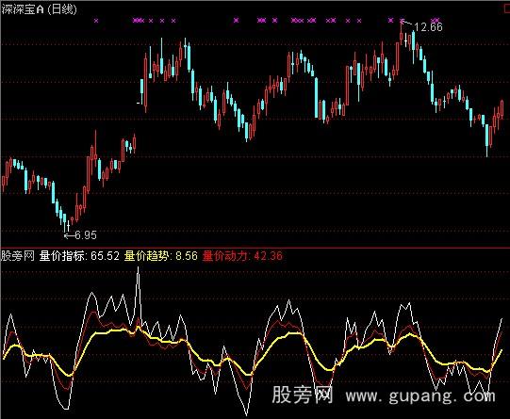Image resolution: width=510 pixels, height=419 pixels.
Task: Click the 量价动力: 42.36 indicator value
Action: [x=242, y=256]
